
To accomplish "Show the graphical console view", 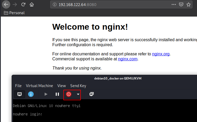I will (x=20, y=94).
